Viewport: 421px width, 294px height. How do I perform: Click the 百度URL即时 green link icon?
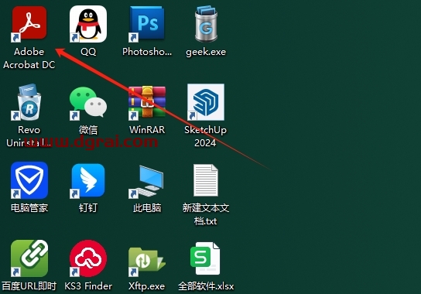tap(29, 258)
